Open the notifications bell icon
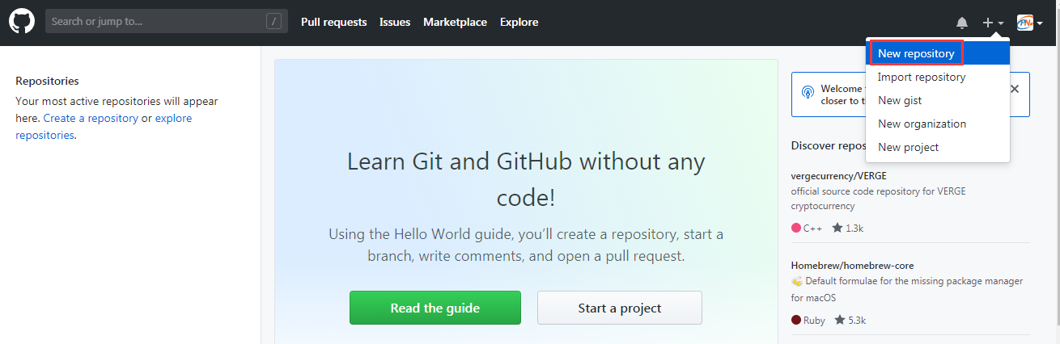Viewport: 1060px width, 344px height. pyautogui.click(x=962, y=23)
